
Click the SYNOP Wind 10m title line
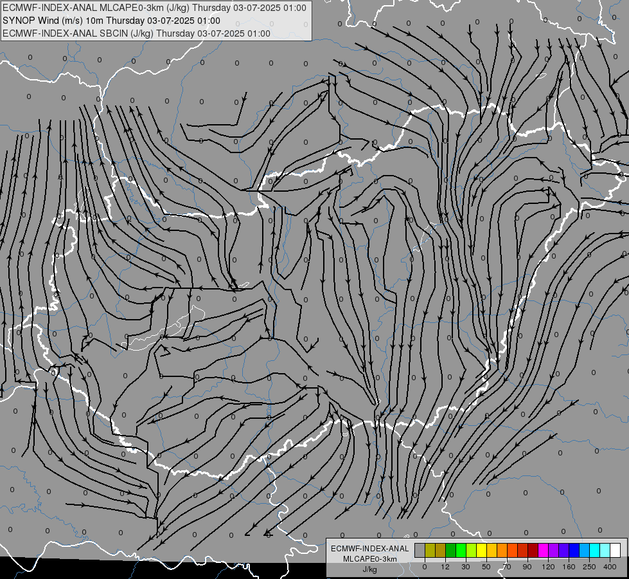pyautogui.click(x=112, y=21)
